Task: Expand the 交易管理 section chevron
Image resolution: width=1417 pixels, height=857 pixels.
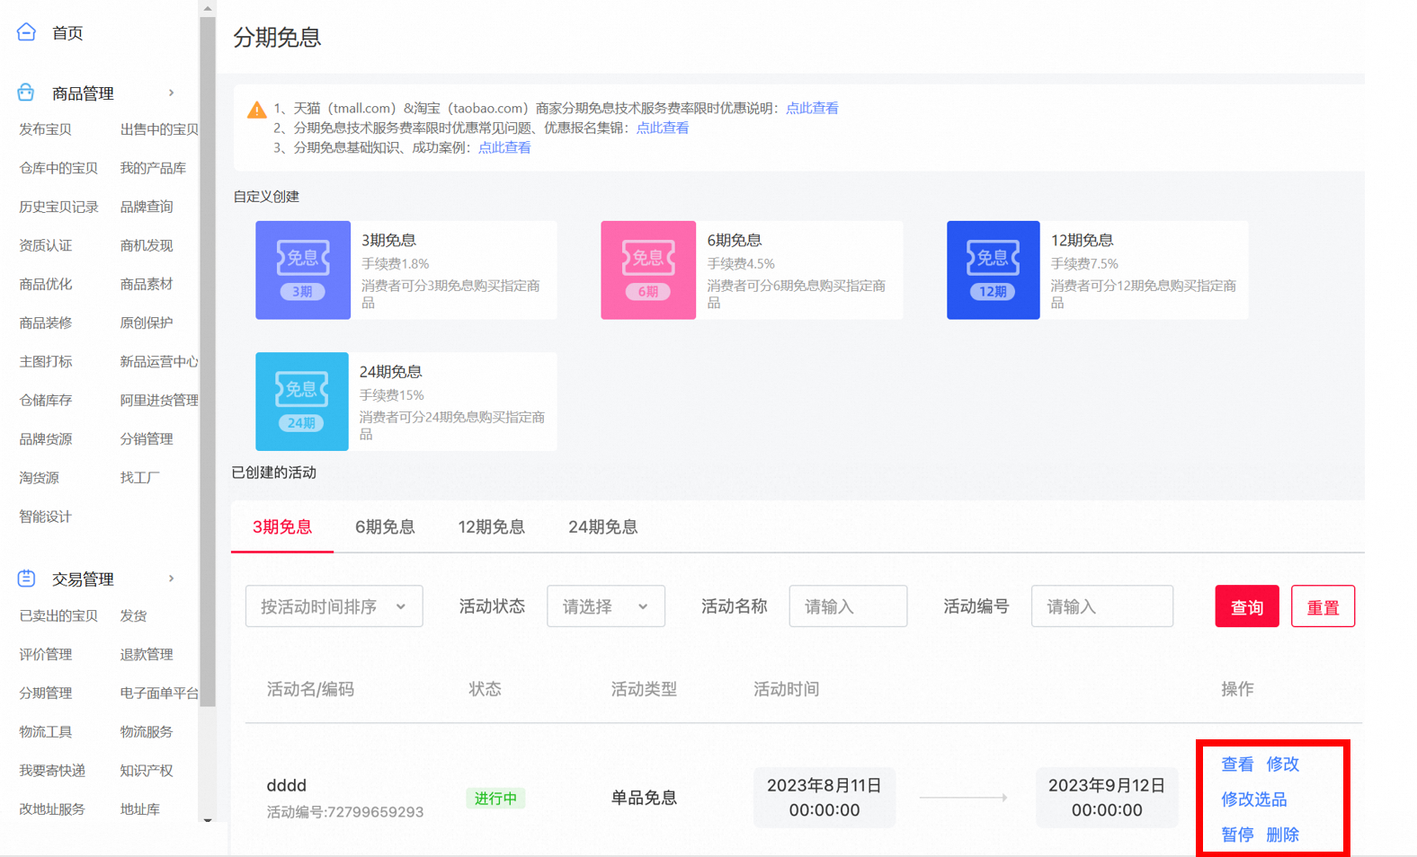Action: click(x=171, y=579)
